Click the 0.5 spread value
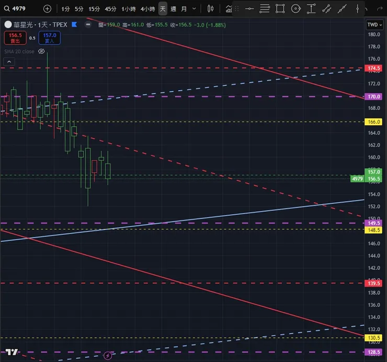The height and width of the screenshot is (362, 387). (32, 38)
